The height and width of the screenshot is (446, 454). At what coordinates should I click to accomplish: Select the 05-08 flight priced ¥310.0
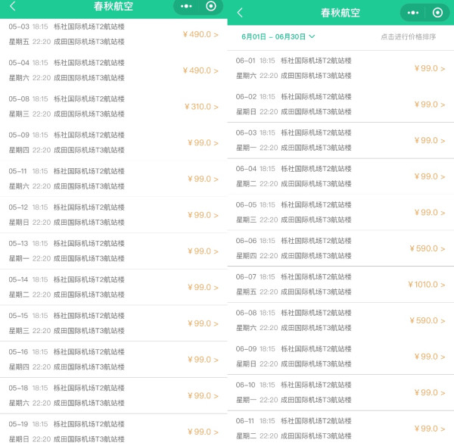pos(113,106)
